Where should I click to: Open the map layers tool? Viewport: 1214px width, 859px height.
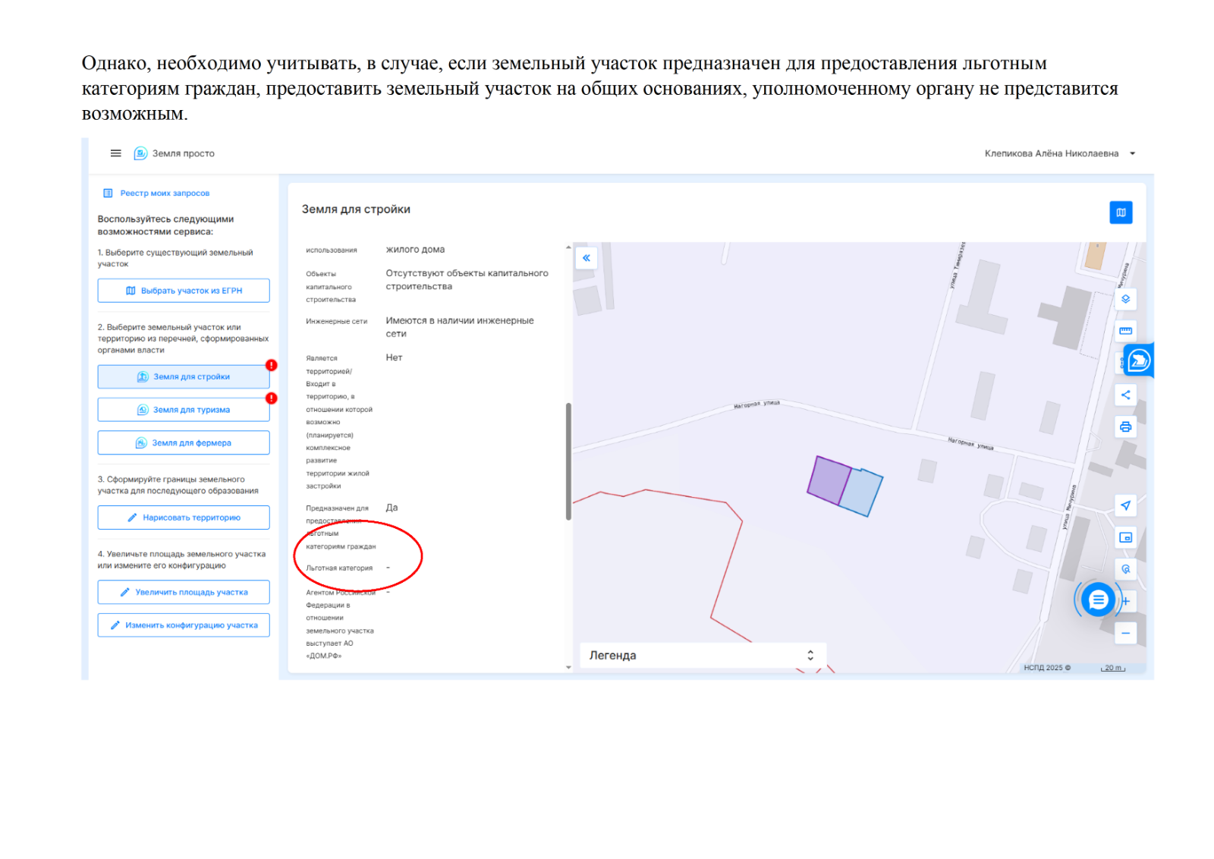click(x=1125, y=299)
